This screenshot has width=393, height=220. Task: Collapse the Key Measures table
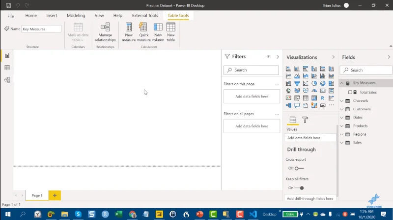[x=341, y=83]
